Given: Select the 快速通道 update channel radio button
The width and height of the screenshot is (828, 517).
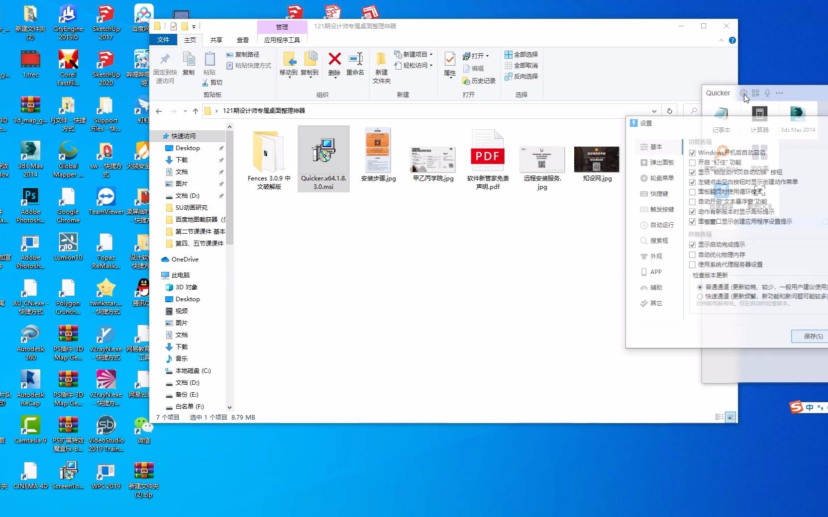Looking at the screenshot, I should 700,296.
